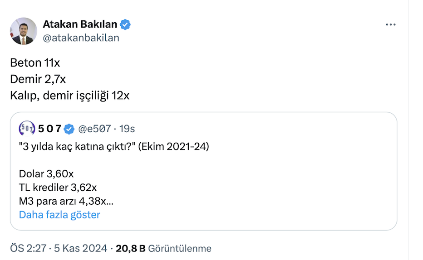This screenshot has height=260, width=423.
Task: Open the @e507 handle in the quoted tweet
Action: tap(94, 129)
